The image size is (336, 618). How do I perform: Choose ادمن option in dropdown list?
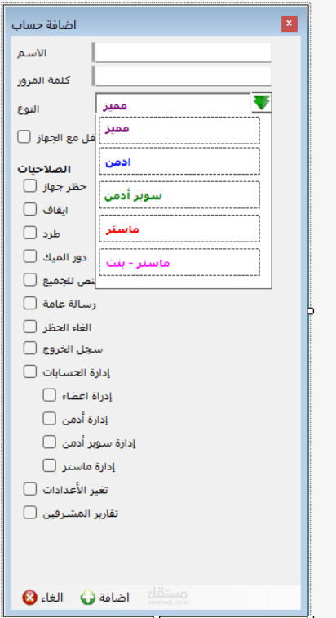pos(179,161)
